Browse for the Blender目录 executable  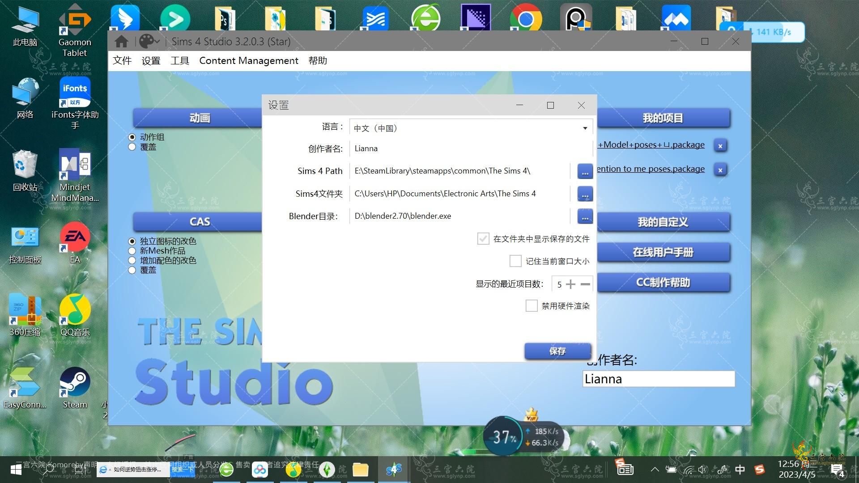click(x=585, y=216)
